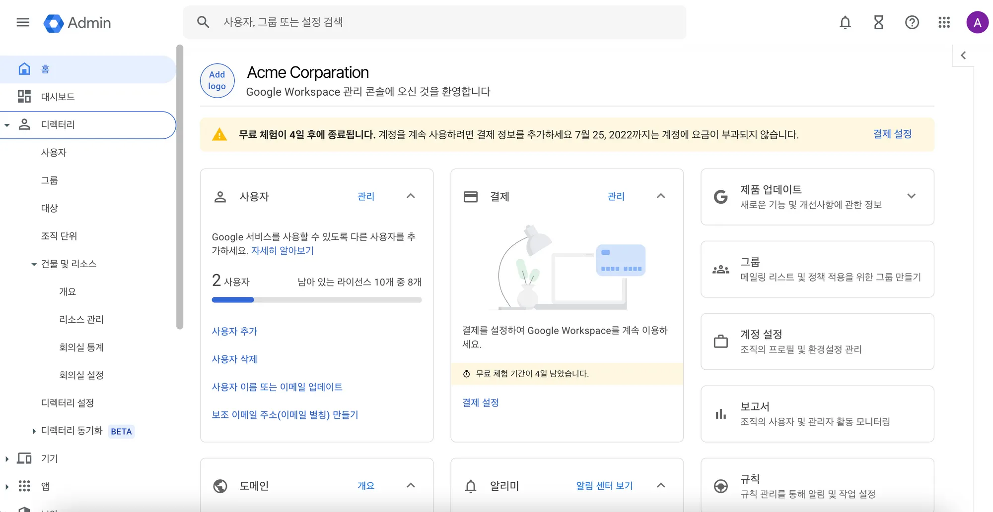Viewport: 993px width, 512px height.
Task: Collapse the 디렉터리 sidebar section
Action: (7, 125)
